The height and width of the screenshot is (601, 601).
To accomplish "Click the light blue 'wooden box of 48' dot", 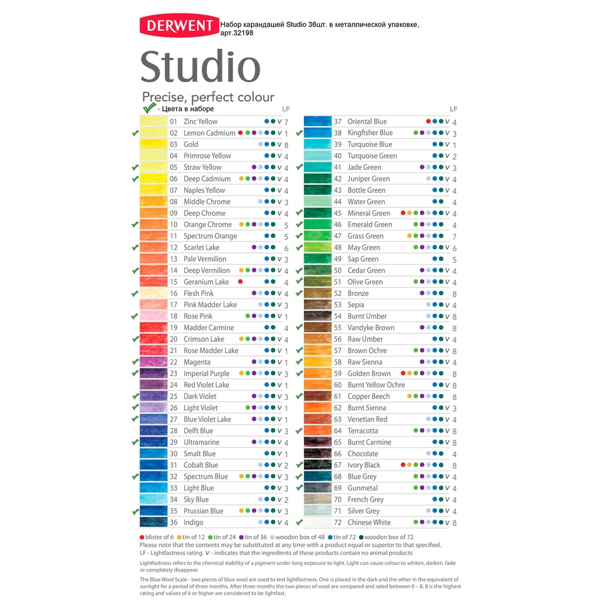I will (x=272, y=538).
